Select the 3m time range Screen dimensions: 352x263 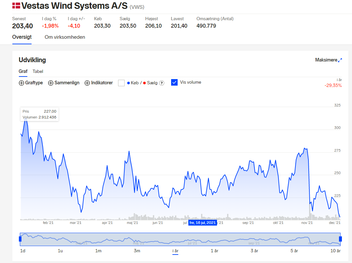137,251
